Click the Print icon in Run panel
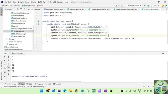Screen dimensions: 168x94 [x=9, y=70]
